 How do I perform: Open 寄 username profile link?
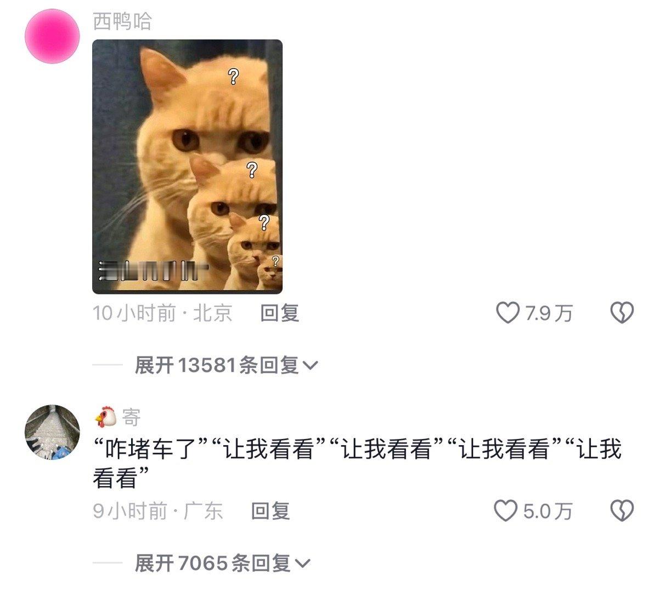[131, 418]
